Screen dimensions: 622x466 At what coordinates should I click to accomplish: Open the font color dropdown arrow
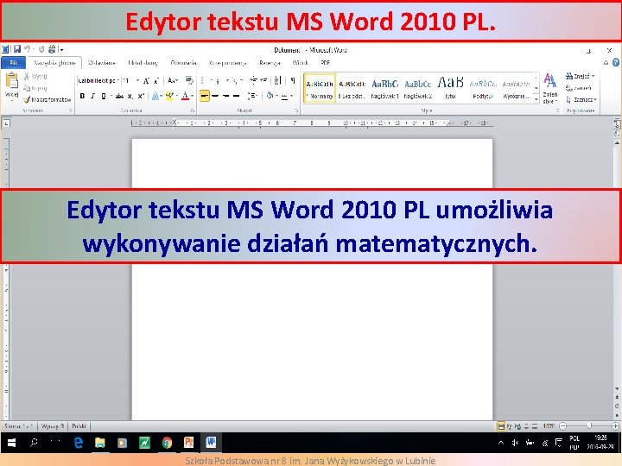pos(192,96)
